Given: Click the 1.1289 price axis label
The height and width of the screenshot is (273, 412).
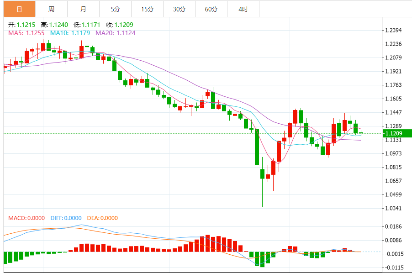Looking at the screenshot, I should (x=393, y=126).
